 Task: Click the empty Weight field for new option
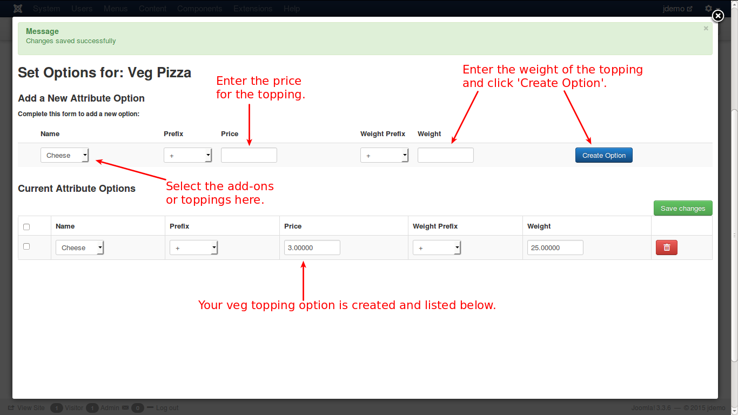point(446,156)
